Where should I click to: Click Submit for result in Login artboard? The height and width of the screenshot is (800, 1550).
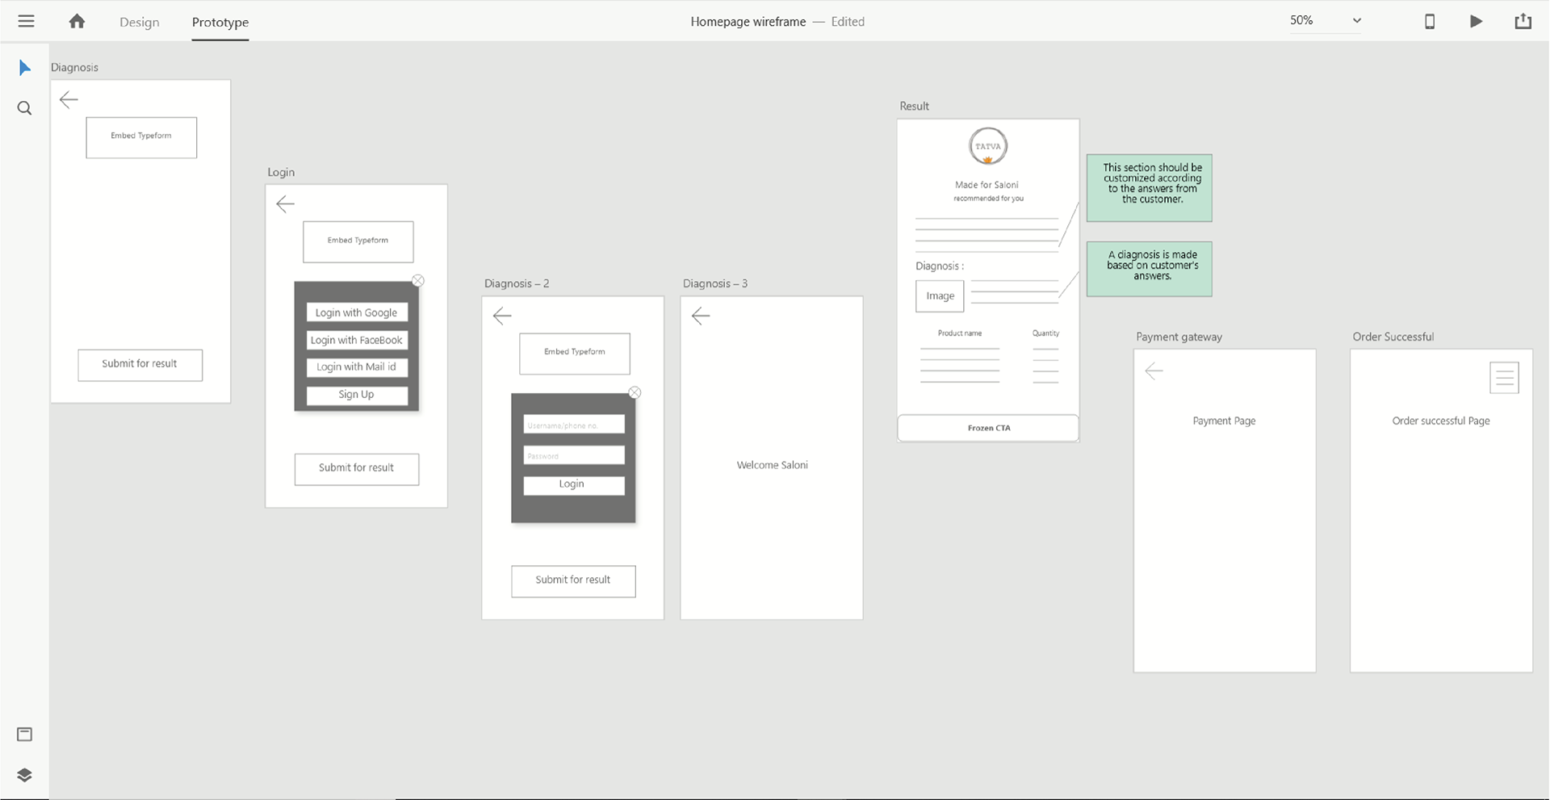point(357,469)
